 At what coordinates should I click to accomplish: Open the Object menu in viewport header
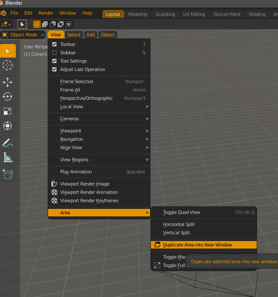pyautogui.click(x=107, y=35)
